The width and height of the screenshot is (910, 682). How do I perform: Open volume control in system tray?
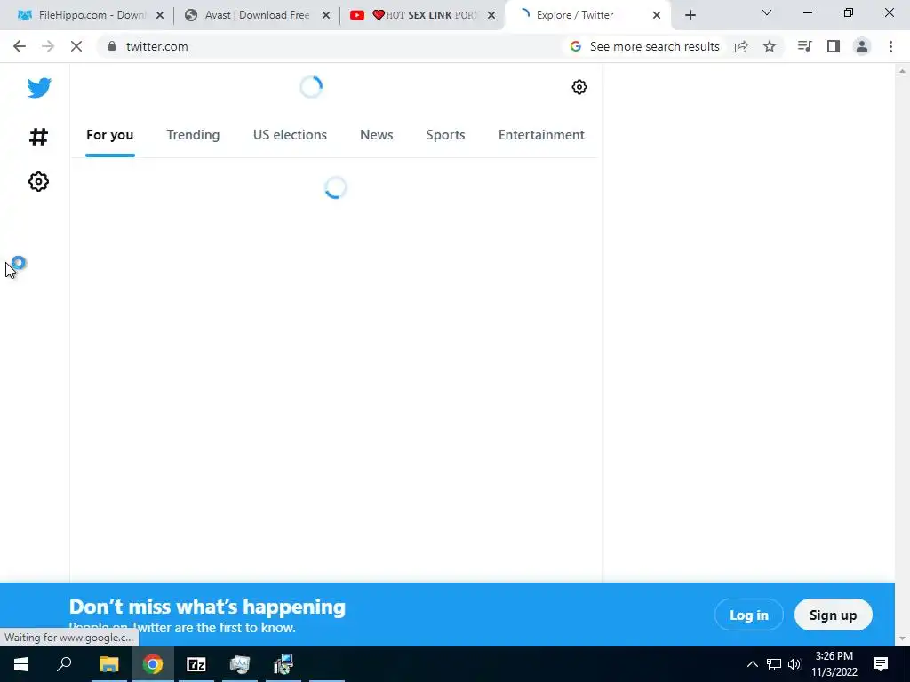click(794, 664)
